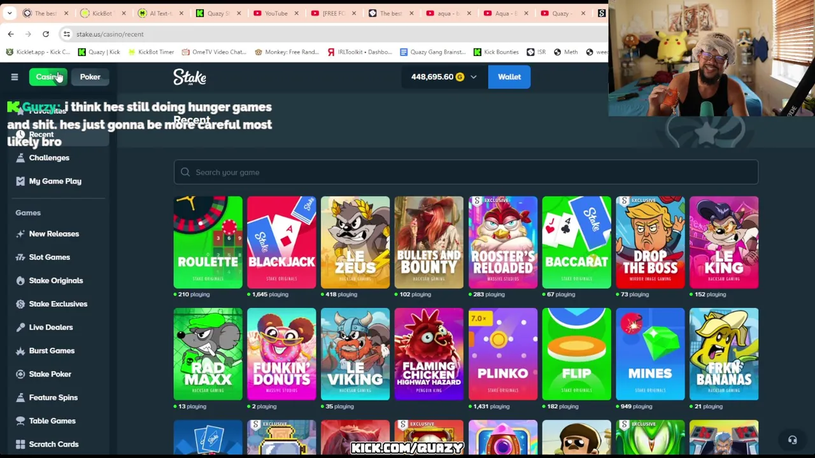The image size is (815, 458).
Task: Open the Flip game thumbnail
Action: (576, 354)
